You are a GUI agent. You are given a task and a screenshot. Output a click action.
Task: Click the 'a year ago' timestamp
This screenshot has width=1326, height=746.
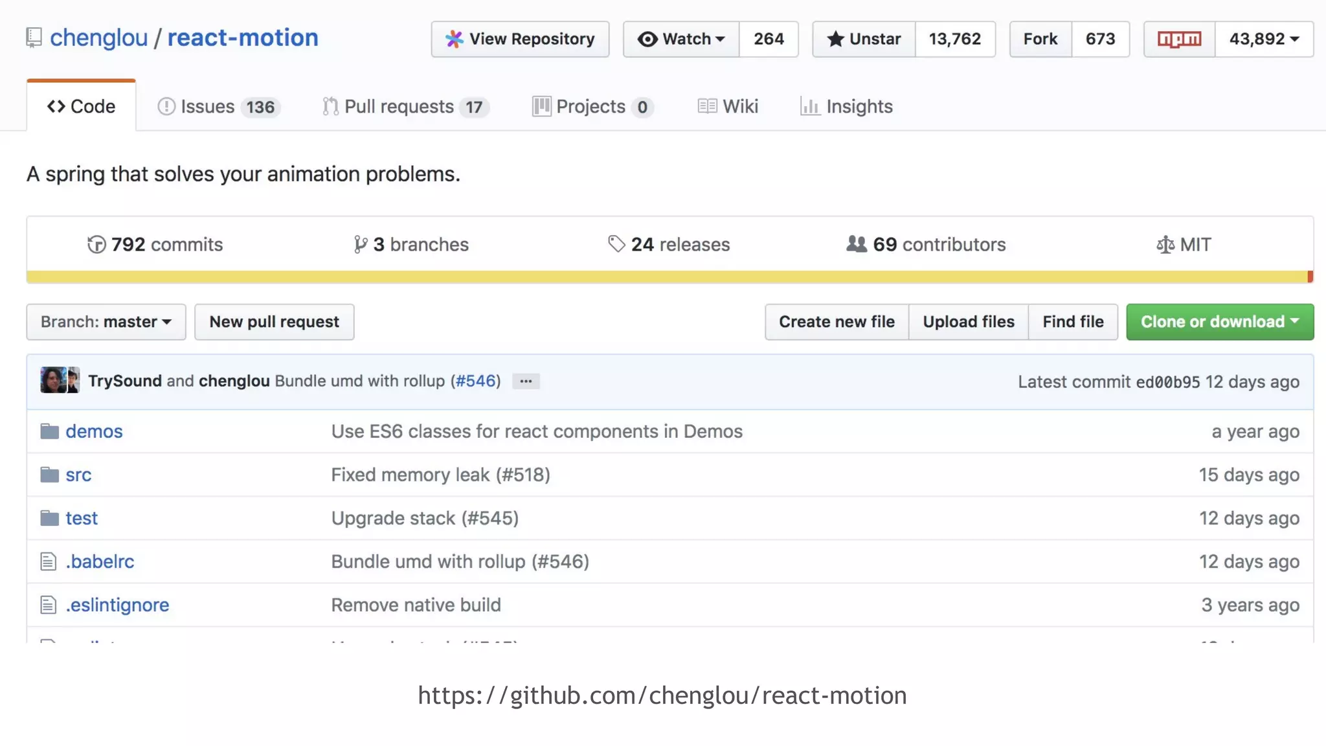(x=1255, y=431)
